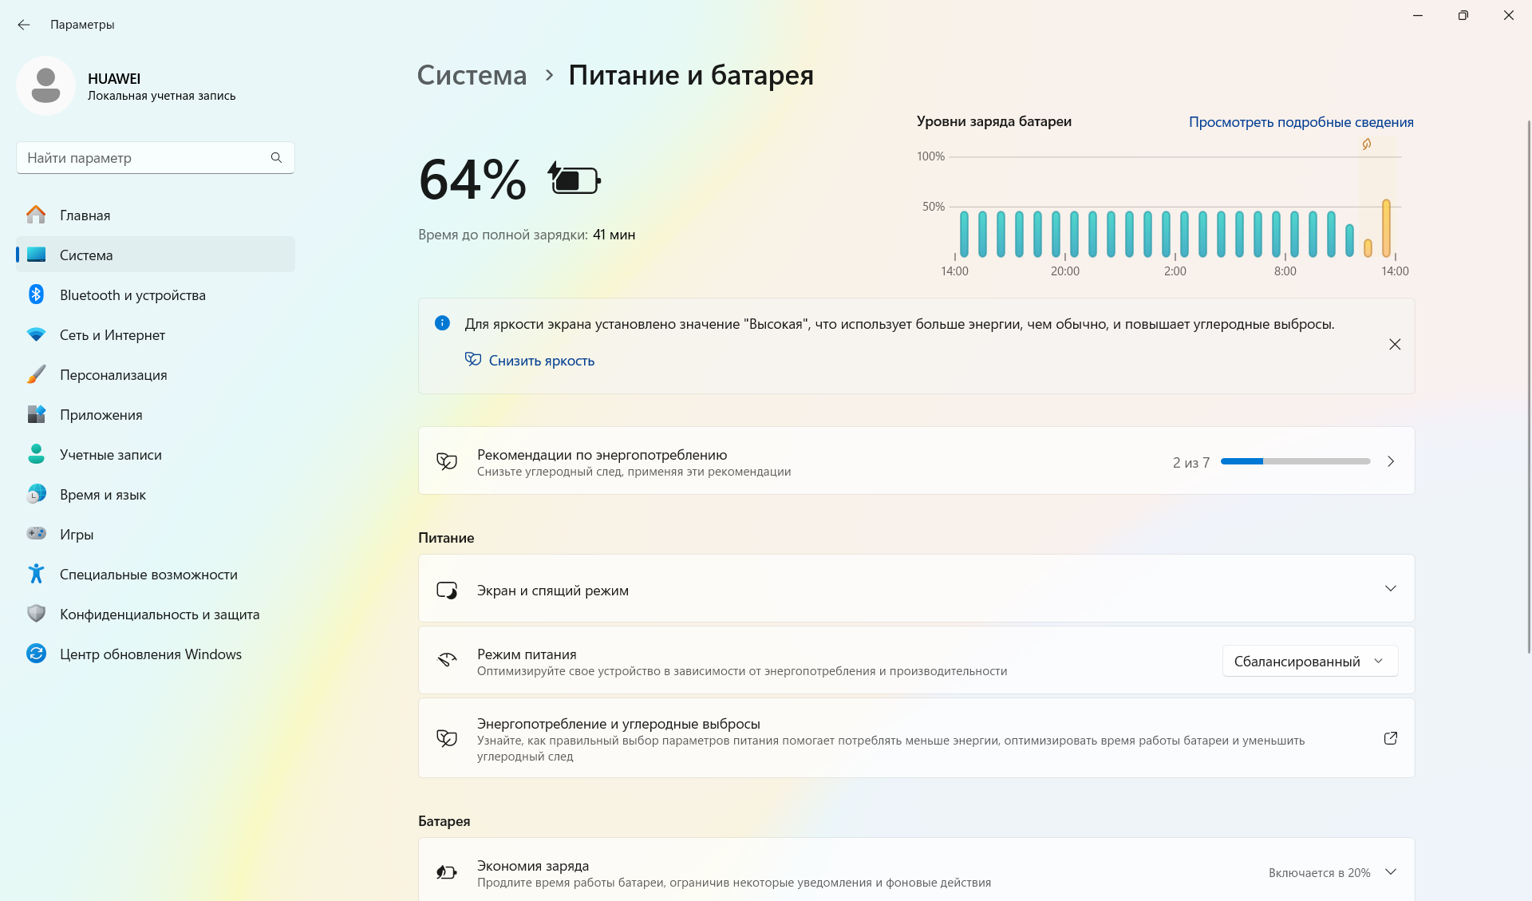Click Просмотреть подробные сведения link
The height and width of the screenshot is (901, 1532).
[1301, 122]
